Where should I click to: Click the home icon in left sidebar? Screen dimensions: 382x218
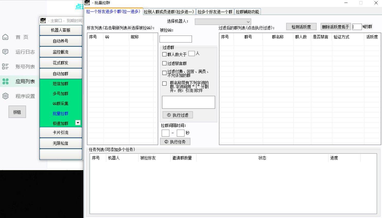coord(5,37)
